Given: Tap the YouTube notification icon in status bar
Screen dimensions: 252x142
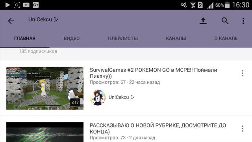Looking at the screenshot, I should [26, 5].
